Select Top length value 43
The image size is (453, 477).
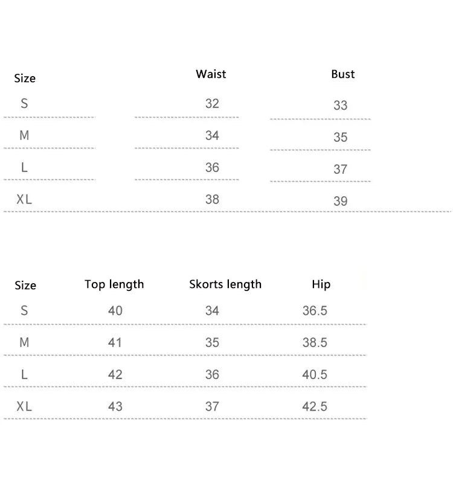[115, 406]
